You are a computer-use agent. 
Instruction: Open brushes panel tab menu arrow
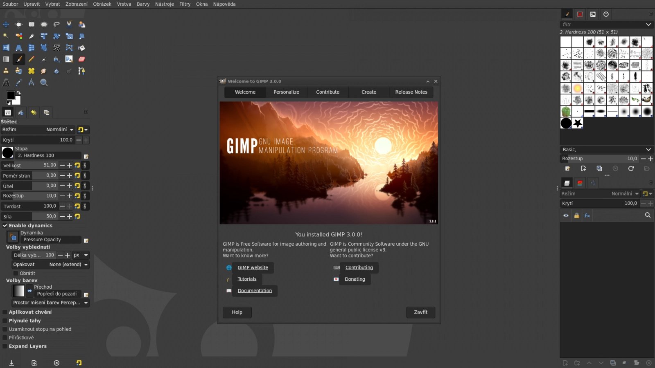650,14
